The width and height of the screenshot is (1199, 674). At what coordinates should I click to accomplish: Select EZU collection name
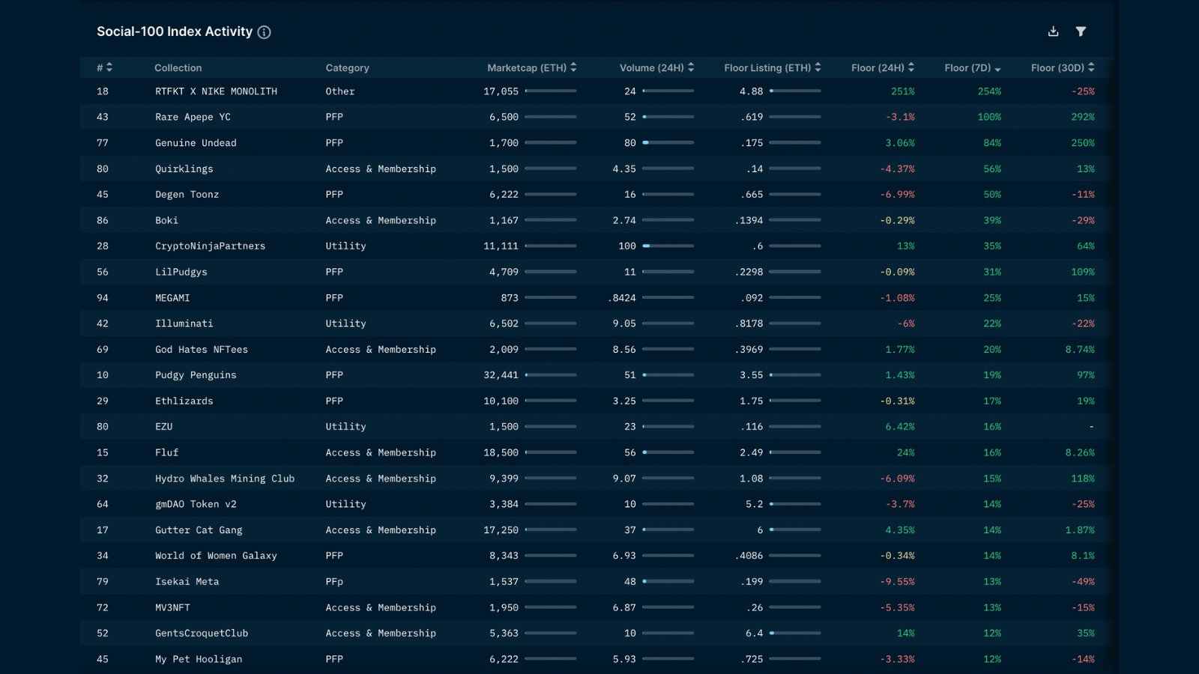click(x=163, y=427)
